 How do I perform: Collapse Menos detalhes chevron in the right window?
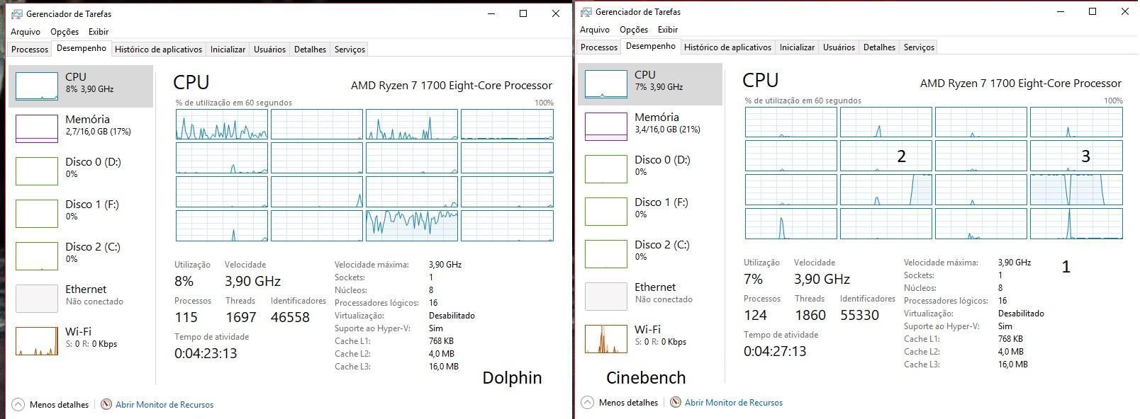pos(587,402)
